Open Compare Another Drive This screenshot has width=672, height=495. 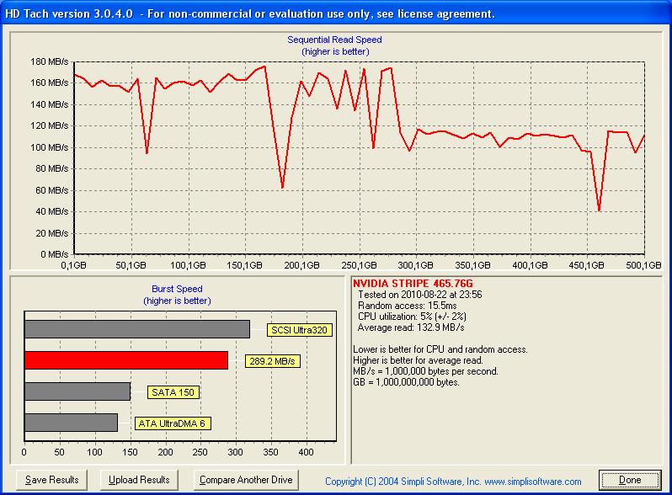tap(246, 480)
